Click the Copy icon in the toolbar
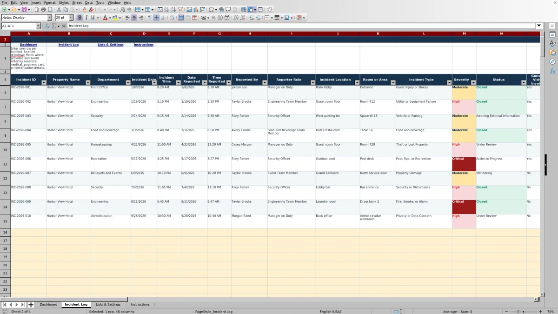The height and width of the screenshot is (314, 558). tap(66, 9)
